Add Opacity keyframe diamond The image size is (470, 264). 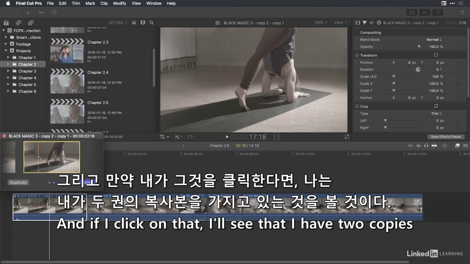[x=459, y=47]
